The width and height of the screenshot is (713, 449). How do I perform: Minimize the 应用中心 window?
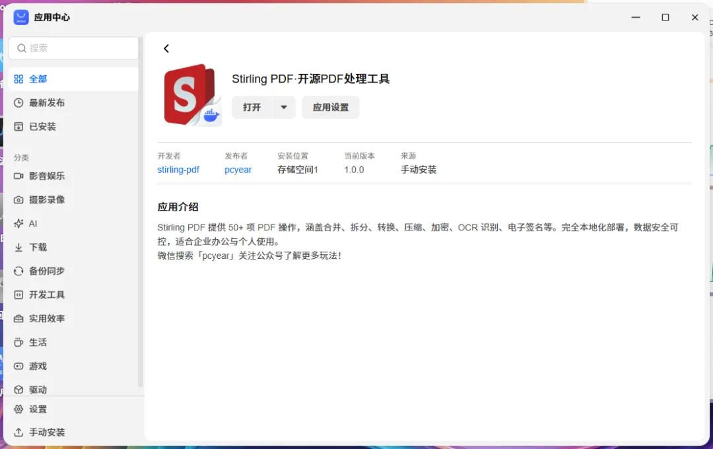coord(636,17)
